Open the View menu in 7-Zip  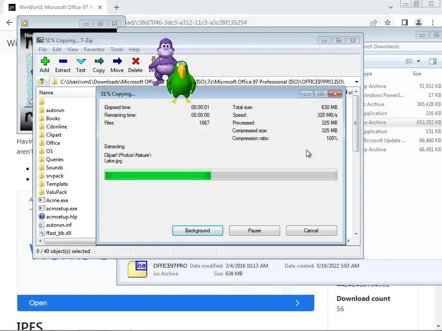tap(73, 50)
